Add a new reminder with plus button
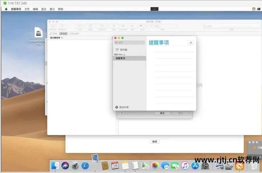 tap(191, 43)
